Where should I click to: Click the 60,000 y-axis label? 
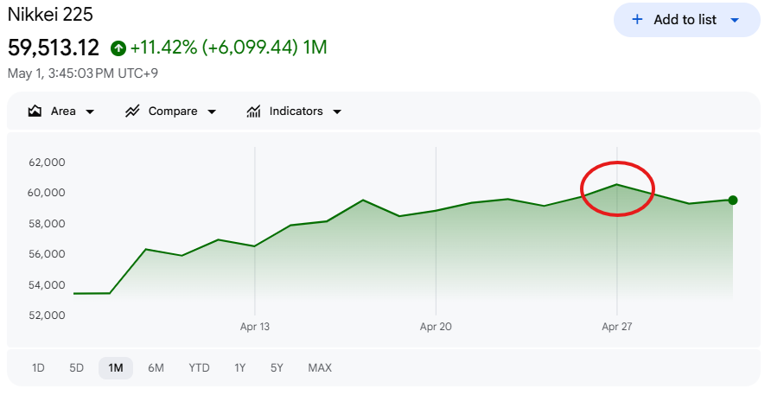click(x=46, y=193)
